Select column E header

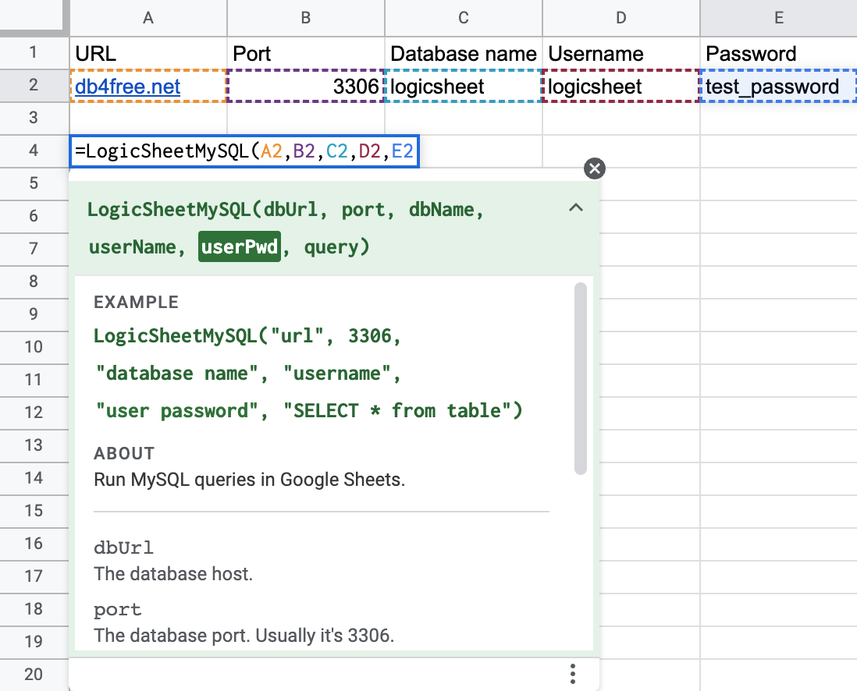click(x=778, y=18)
